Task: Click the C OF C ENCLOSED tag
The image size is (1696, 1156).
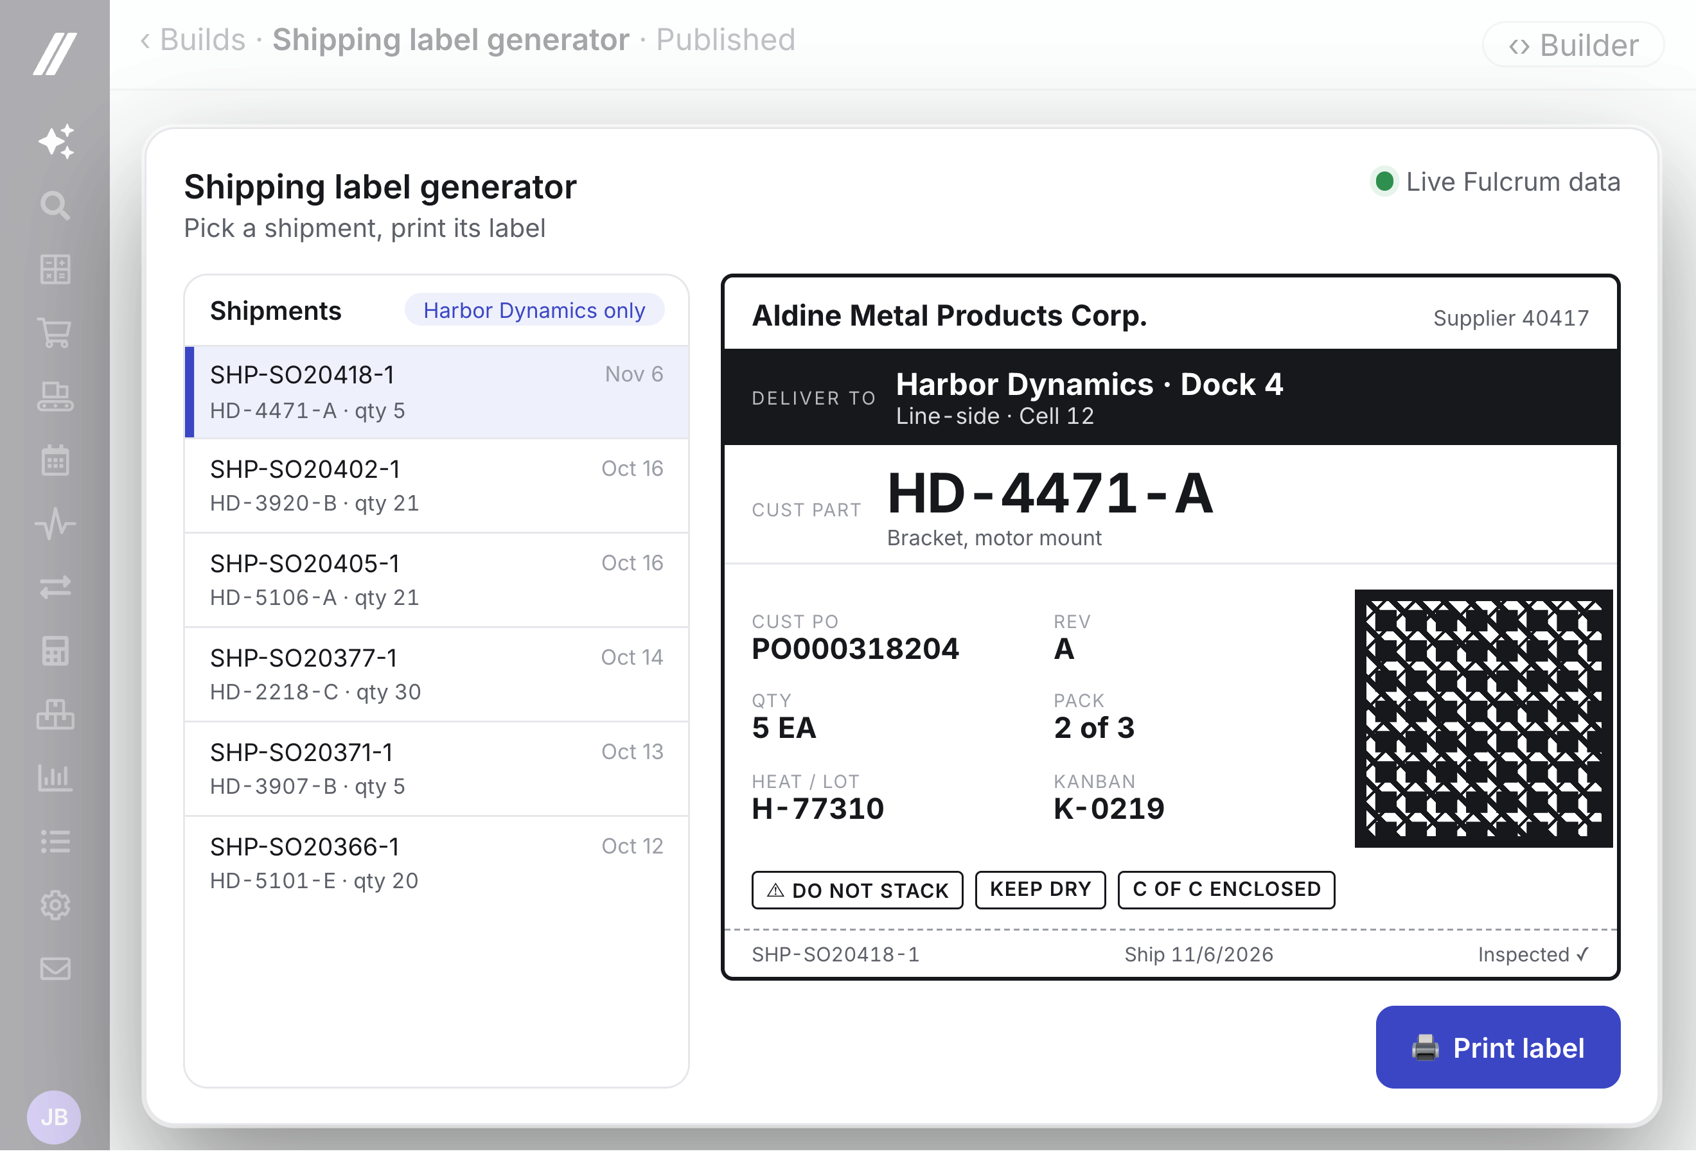Action: (x=1227, y=892)
